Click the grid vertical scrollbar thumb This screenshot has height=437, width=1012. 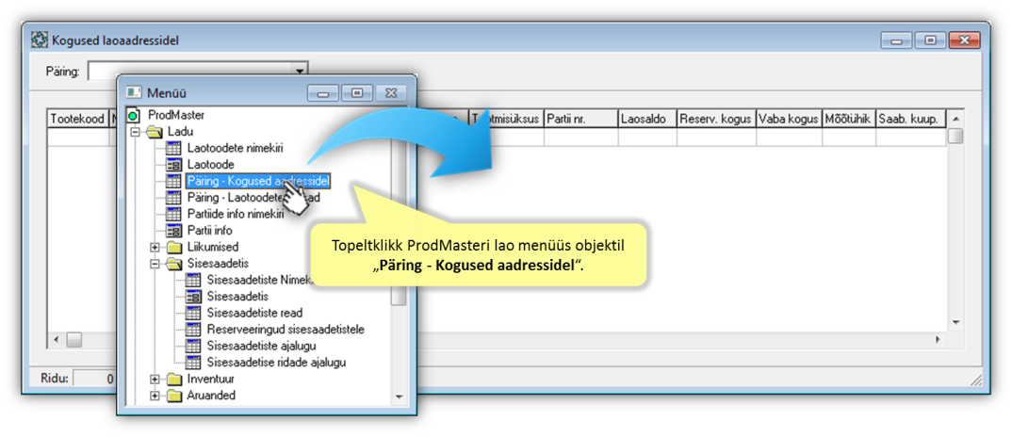(955, 137)
